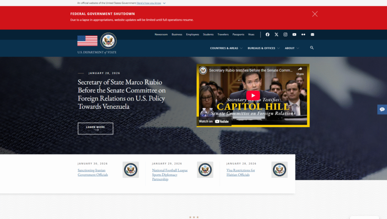
Task: Open the Instagram icon in header
Action: [x=285, y=34]
